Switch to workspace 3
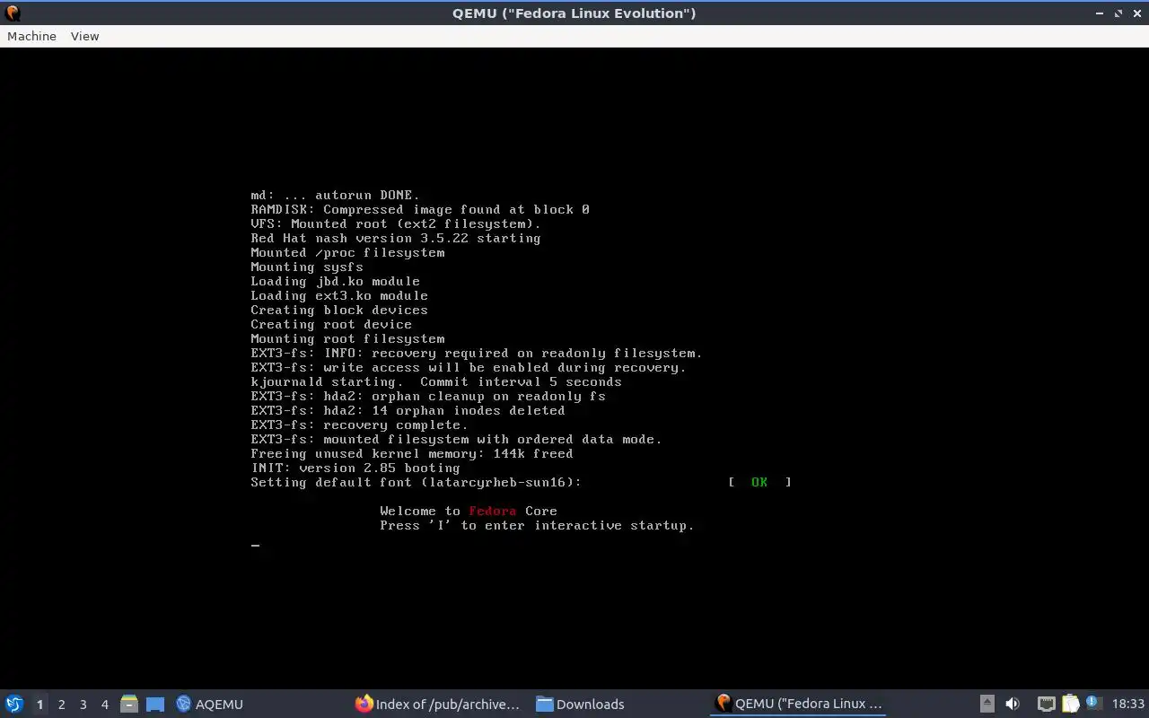This screenshot has width=1149, height=718. click(83, 705)
